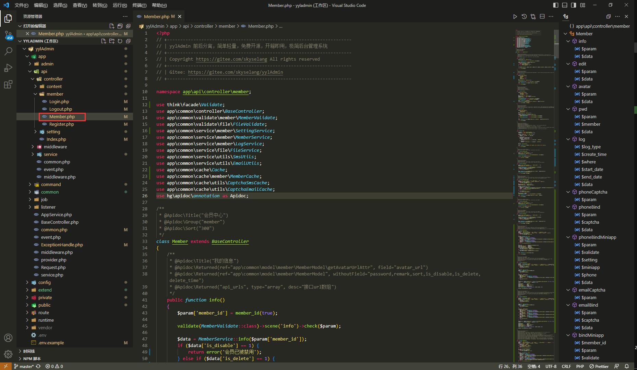Click the Run code play icon

[515, 16]
